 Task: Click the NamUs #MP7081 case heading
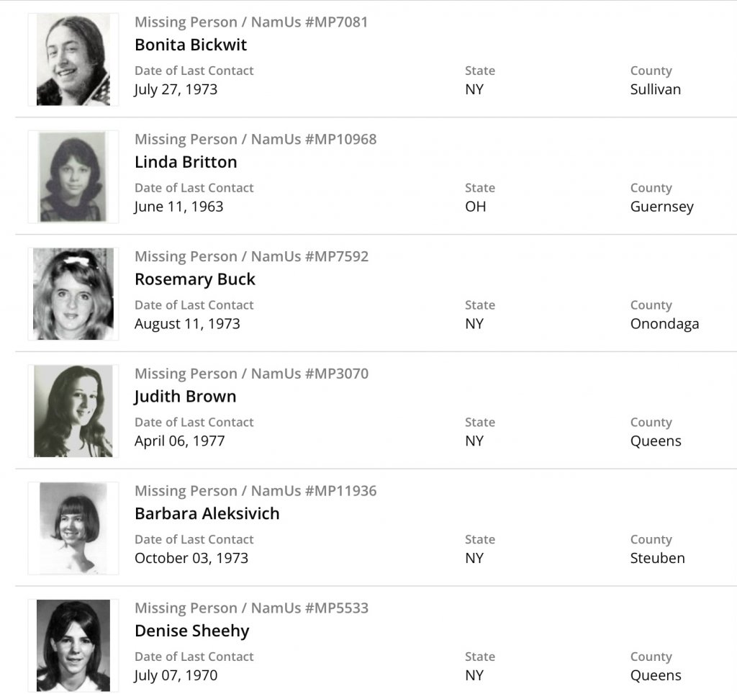[251, 22]
